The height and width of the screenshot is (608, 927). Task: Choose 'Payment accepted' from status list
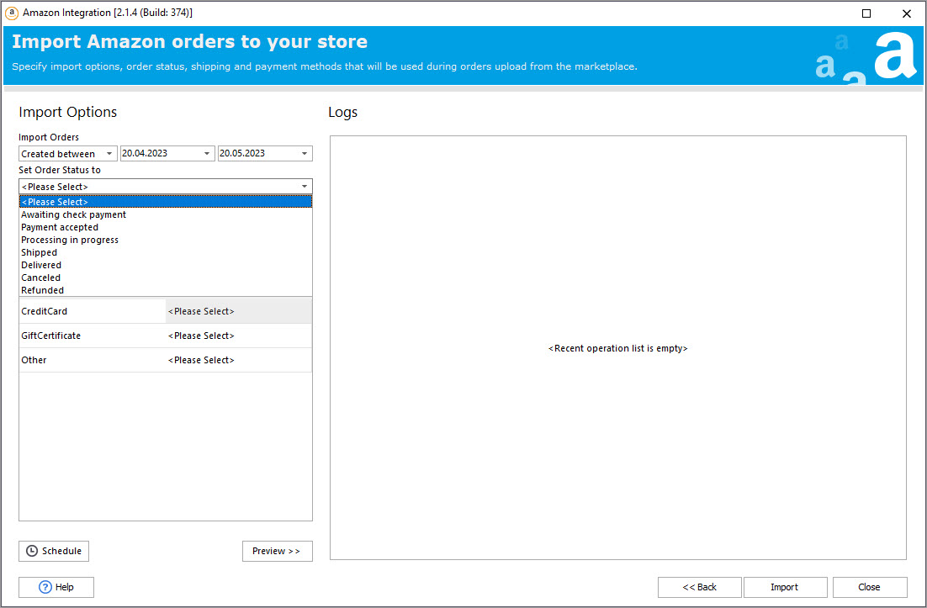point(60,227)
